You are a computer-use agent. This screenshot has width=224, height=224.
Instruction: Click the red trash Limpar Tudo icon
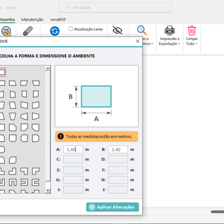192,30
